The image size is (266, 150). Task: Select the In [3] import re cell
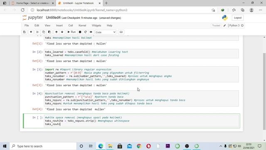[141, 74]
